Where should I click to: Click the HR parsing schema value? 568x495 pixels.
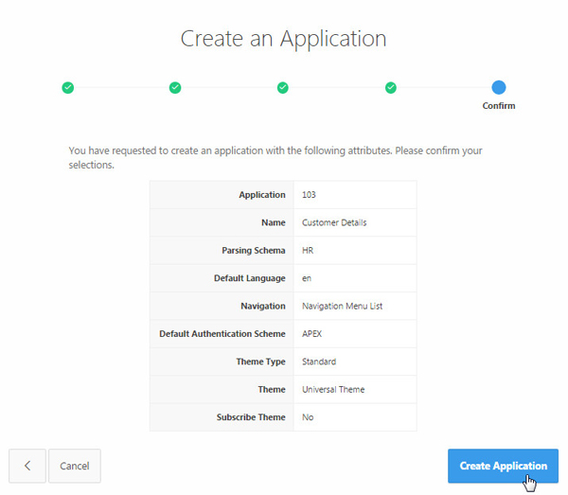coord(308,251)
